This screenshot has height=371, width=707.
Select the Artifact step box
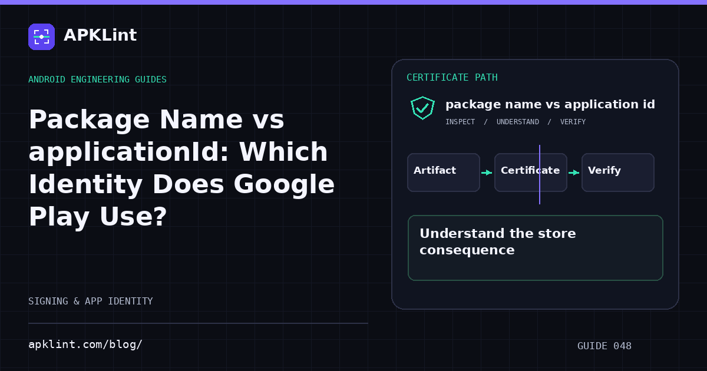(444, 173)
